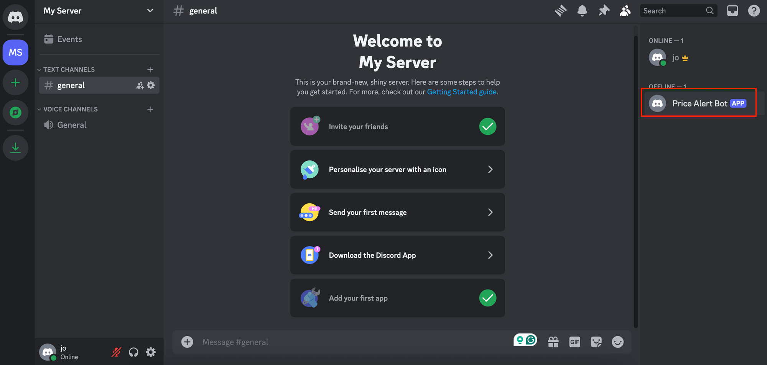Open the gift icon in the message bar
This screenshot has height=365, width=767.
[553, 342]
